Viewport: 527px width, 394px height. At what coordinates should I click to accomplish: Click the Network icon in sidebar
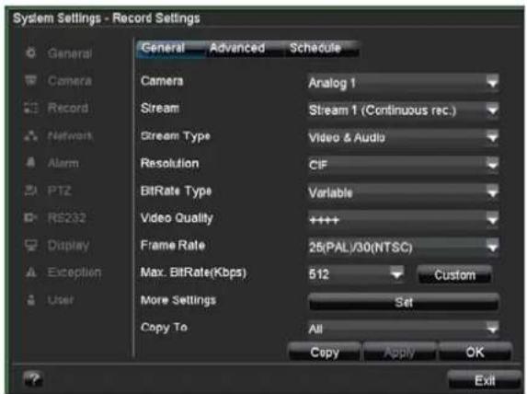pos(31,135)
